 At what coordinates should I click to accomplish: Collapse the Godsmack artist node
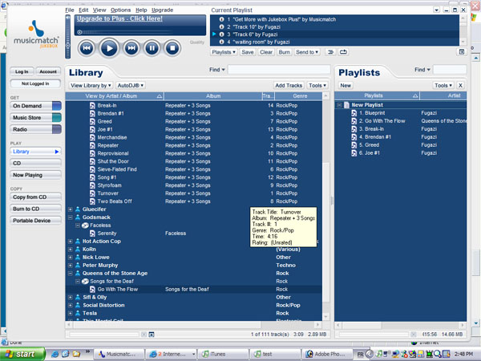[x=70, y=217]
